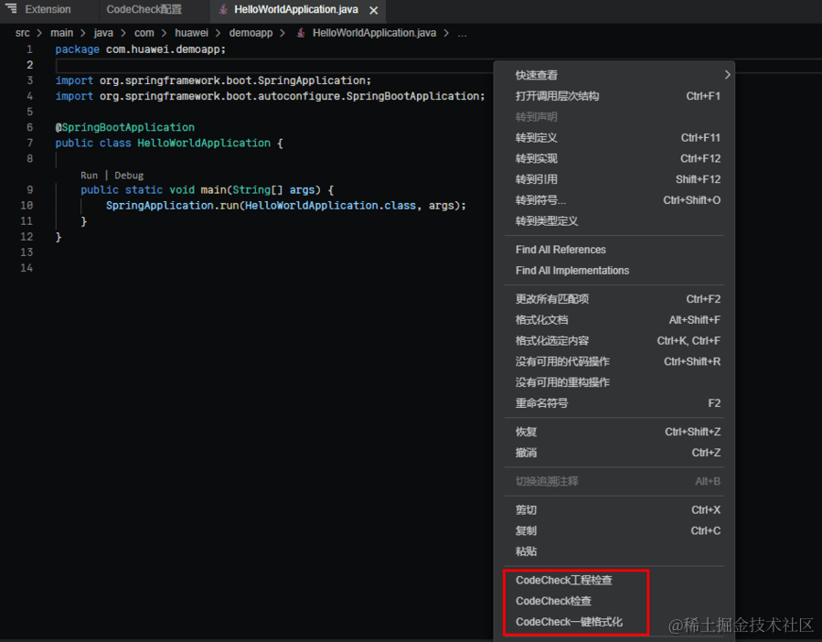822x642 pixels.
Task: Click the Java file icon in the editor tab
Action: click(223, 9)
